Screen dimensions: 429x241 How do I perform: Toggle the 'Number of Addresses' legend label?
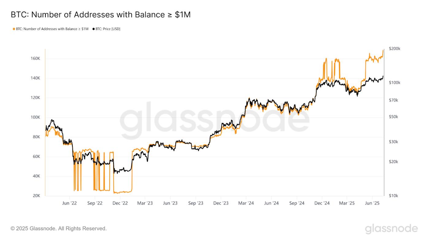pyautogui.click(x=52, y=29)
